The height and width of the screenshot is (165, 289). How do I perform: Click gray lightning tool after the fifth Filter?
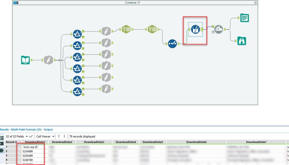pos(106,77)
